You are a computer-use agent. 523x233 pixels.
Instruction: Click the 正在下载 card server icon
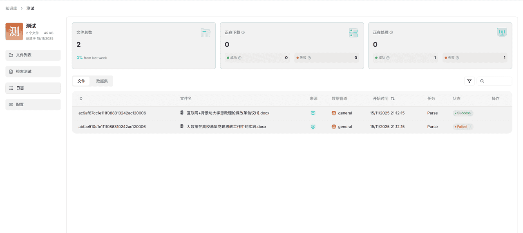(x=353, y=33)
